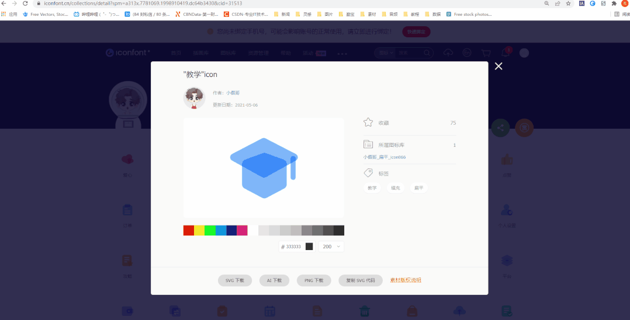Image resolution: width=630 pixels, height=320 pixels.
Task: Pick the darkest gray swatch at palette end
Action: (339, 231)
